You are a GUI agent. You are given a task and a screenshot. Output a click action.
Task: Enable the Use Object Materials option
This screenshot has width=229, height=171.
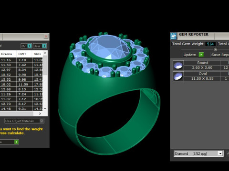(42, 121)
